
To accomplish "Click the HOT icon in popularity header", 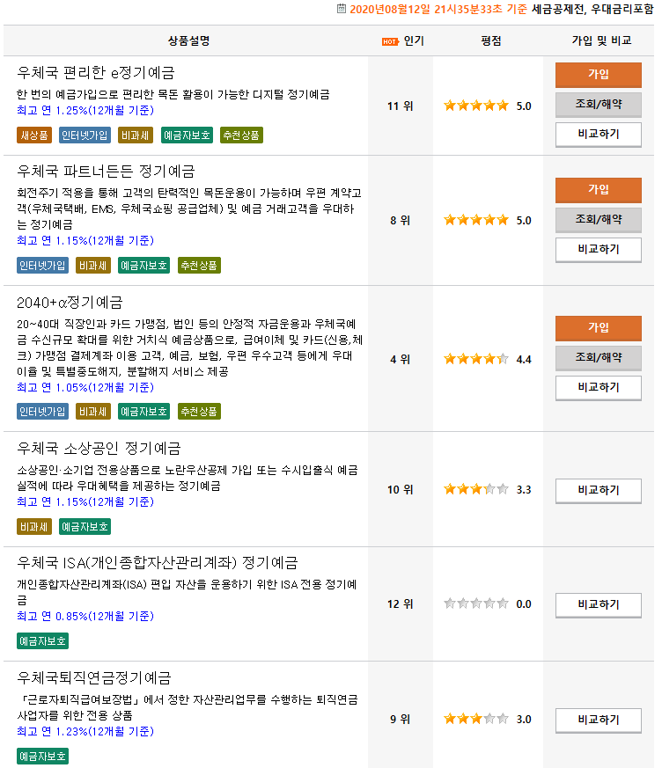I will point(390,41).
